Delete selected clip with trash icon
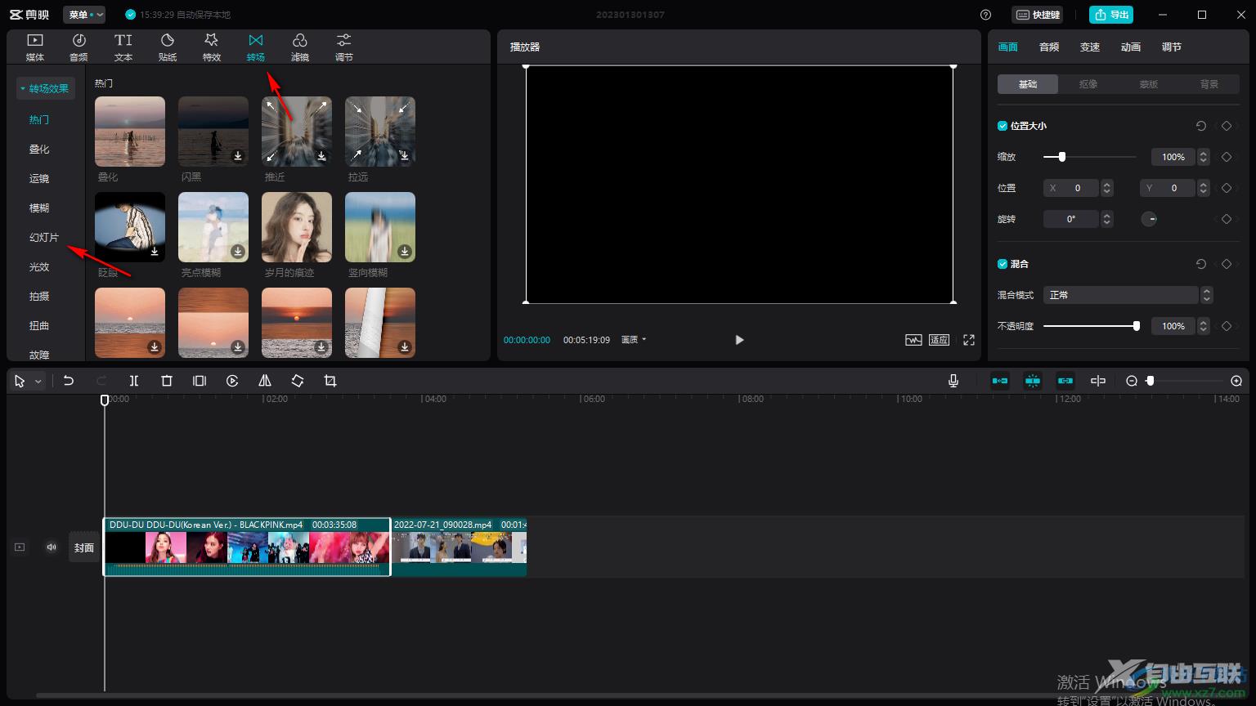Viewport: 1256px width, 706px height. [x=167, y=381]
